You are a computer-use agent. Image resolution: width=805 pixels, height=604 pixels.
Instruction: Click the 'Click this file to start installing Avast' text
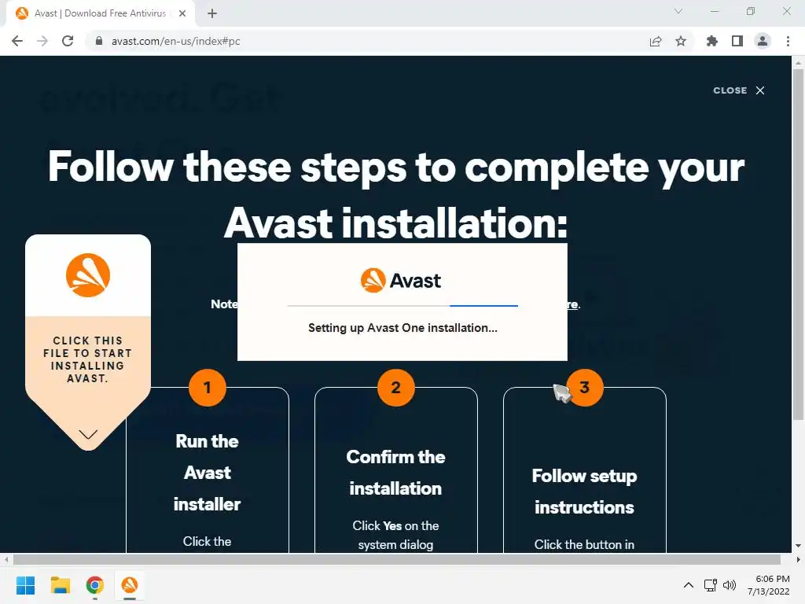[87, 359]
